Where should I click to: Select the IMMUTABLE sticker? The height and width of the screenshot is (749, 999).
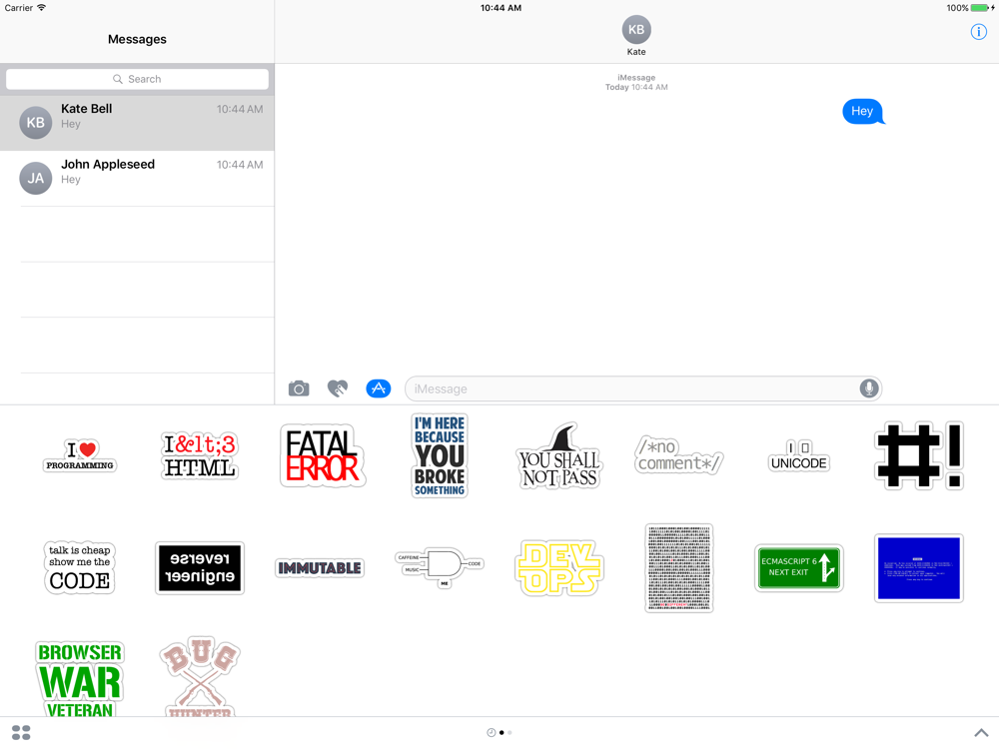click(320, 567)
